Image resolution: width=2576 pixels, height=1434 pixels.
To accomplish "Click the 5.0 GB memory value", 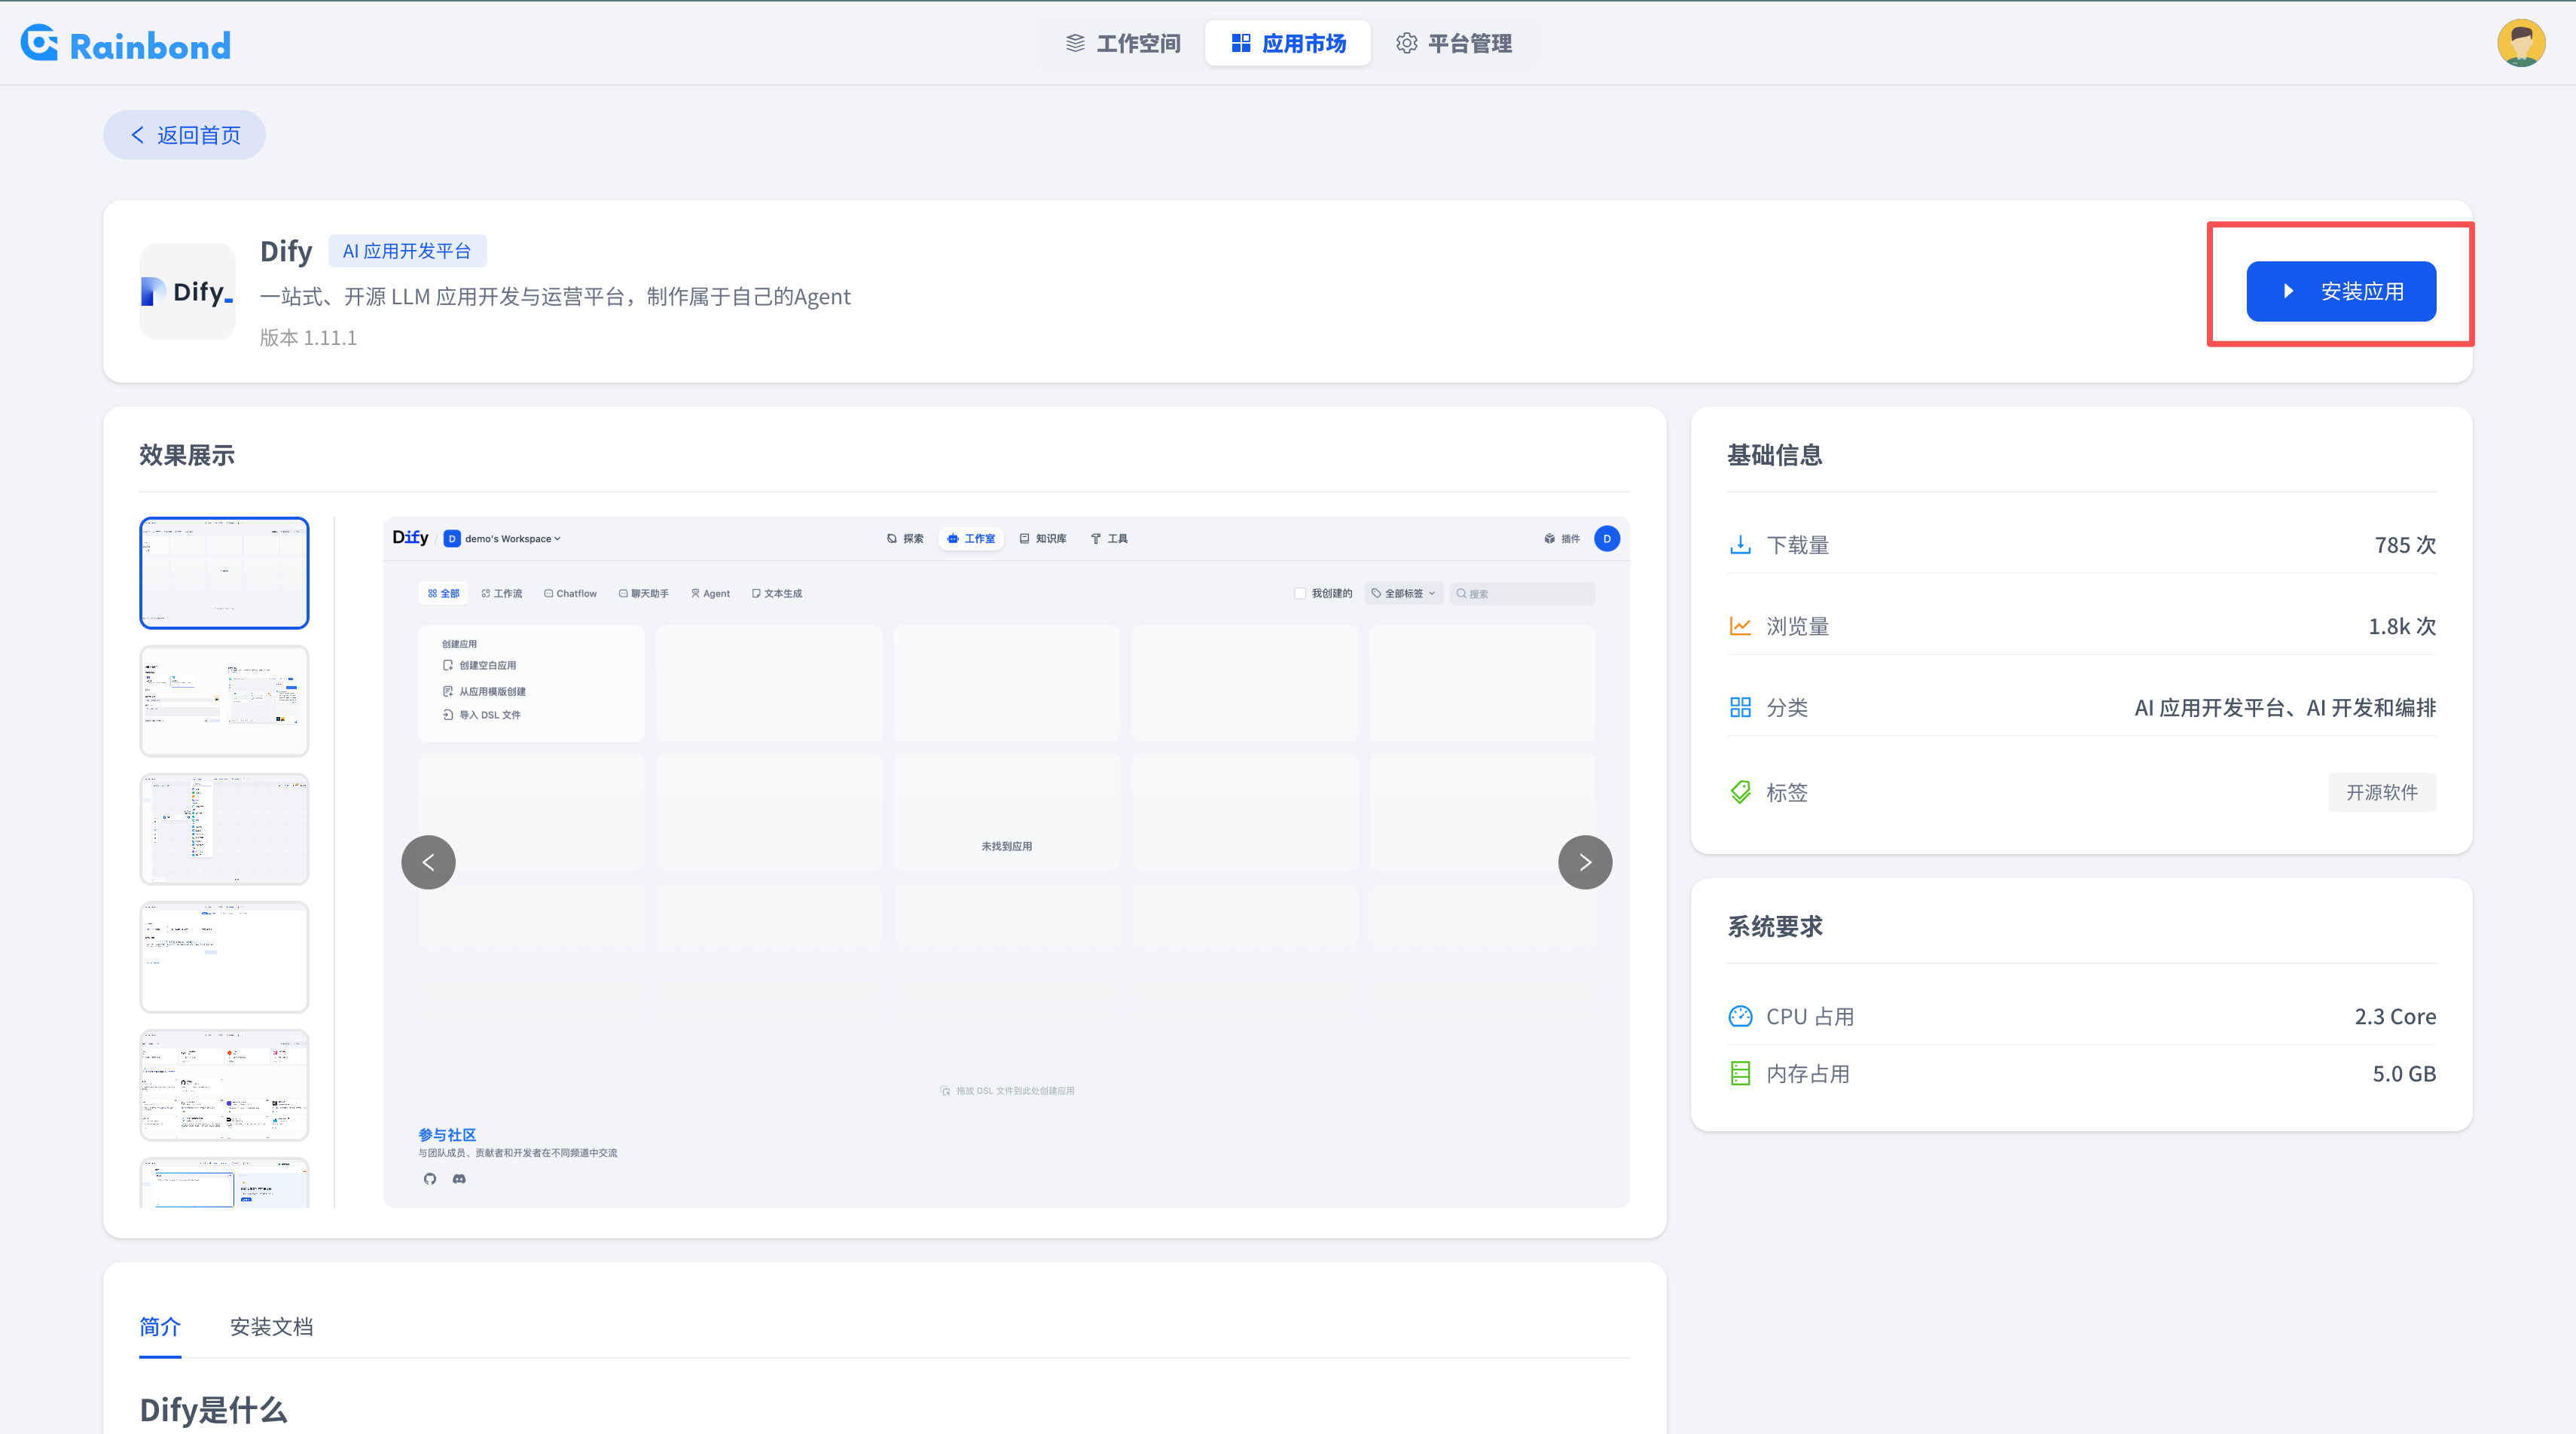I will 2404,1074.
